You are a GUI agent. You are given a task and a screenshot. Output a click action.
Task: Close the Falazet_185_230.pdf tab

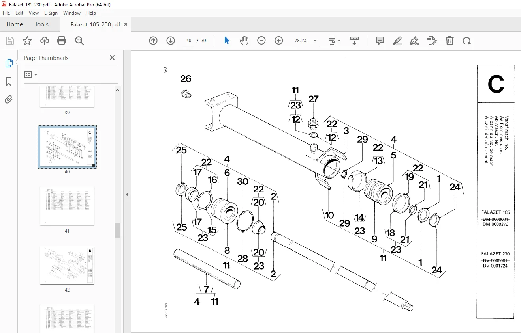point(126,24)
